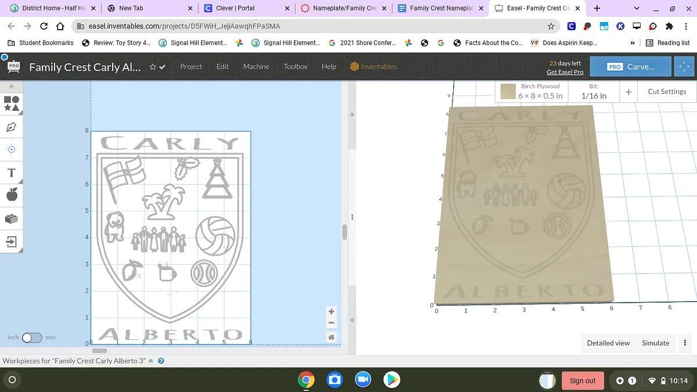The width and height of the screenshot is (697, 392).
Task: Click Simulate in the preview panel
Action: point(655,343)
